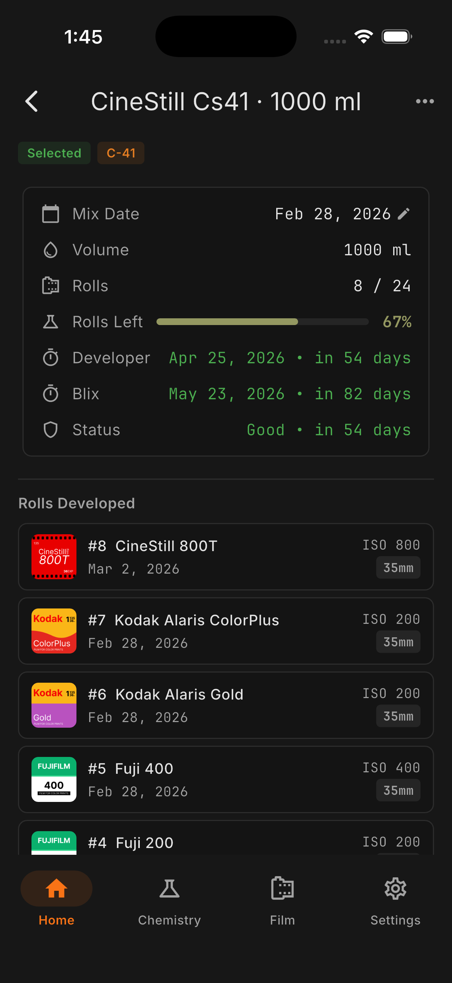Tap the C-41 process tag

[x=121, y=153]
